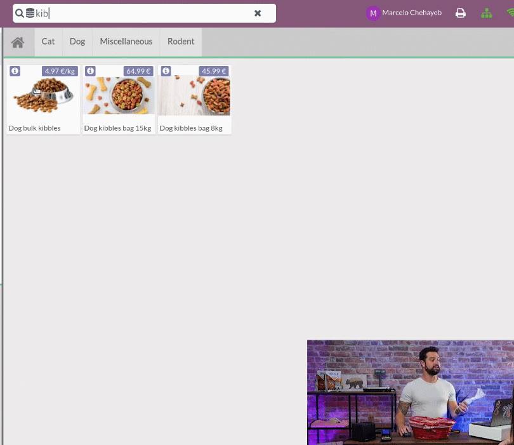
Task: Click the Marcelo Chehayeb cashier name
Action: click(412, 13)
